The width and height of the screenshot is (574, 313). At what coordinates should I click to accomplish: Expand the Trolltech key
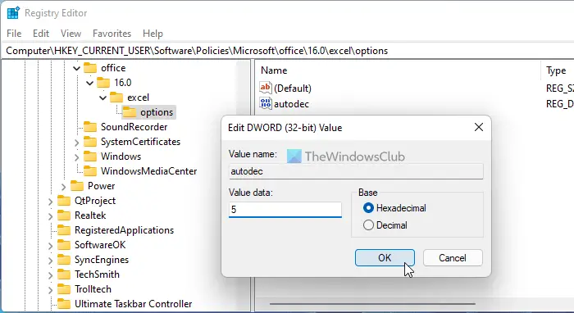50,290
